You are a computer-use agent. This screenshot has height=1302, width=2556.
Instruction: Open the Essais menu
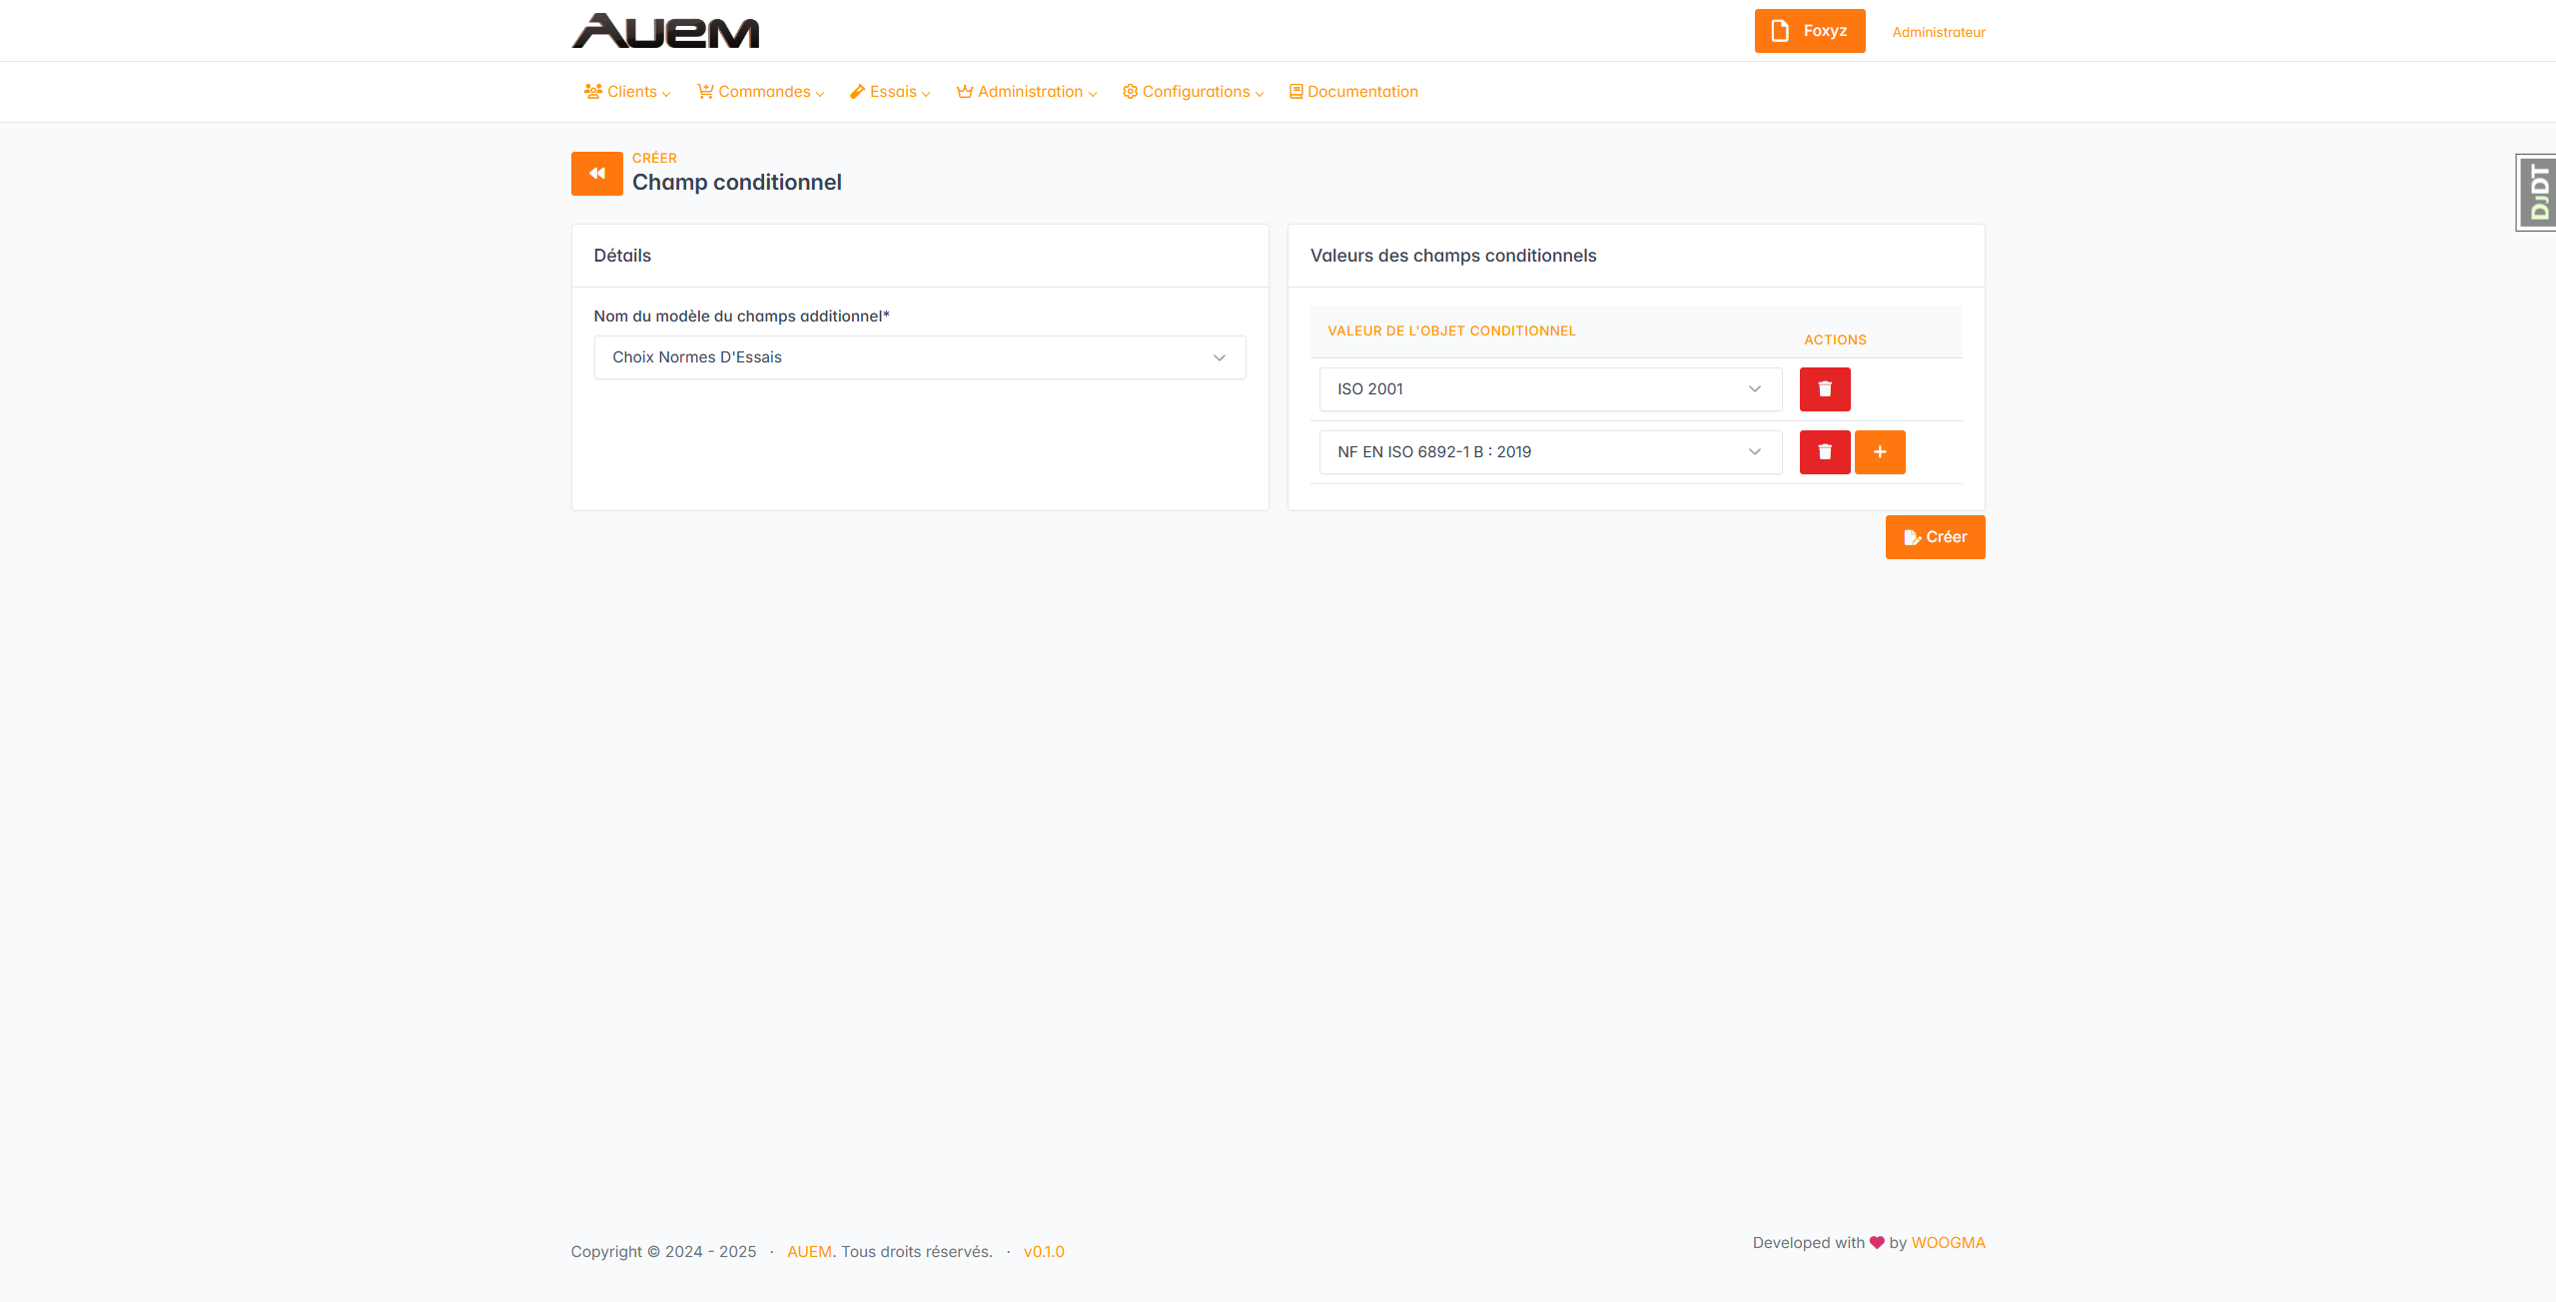(x=890, y=92)
